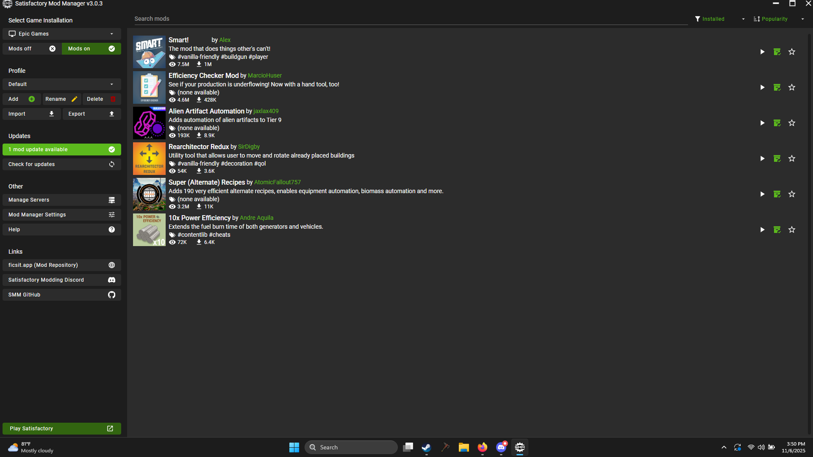The width and height of the screenshot is (813, 457).
Task: Open Manage Servers
Action: (x=62, y=200)
